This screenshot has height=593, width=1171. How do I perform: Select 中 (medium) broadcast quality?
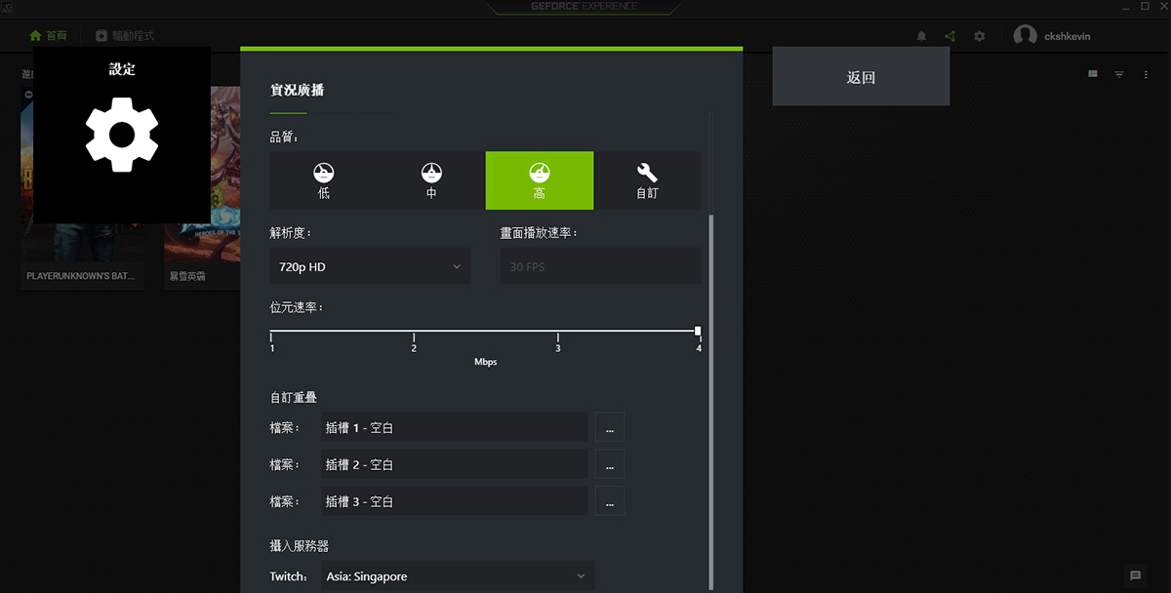431,180
